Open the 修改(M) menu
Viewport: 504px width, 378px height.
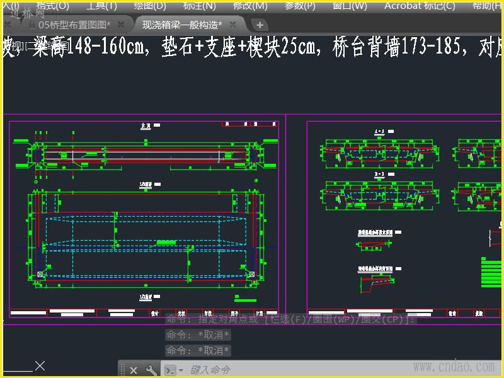click(x=249, y=6)
